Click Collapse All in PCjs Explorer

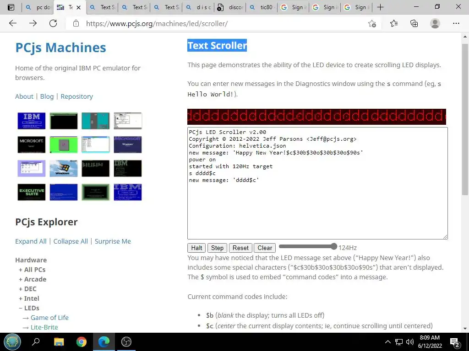pos(71,241)
